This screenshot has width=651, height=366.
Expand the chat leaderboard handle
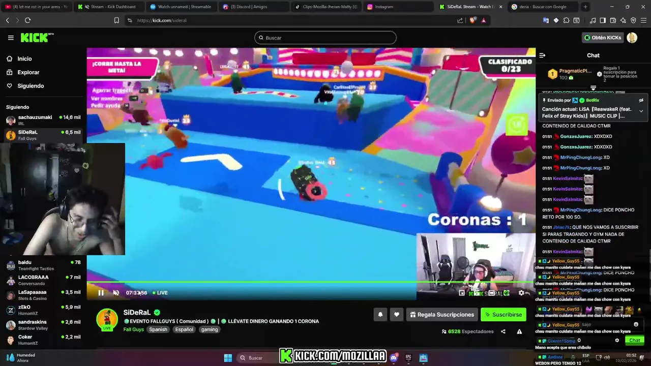pyautogui.click(x=593, y=88)
